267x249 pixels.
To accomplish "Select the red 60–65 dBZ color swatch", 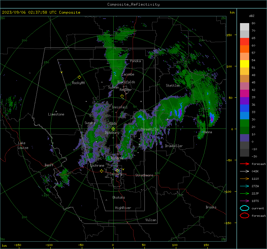I will (244, 42).
